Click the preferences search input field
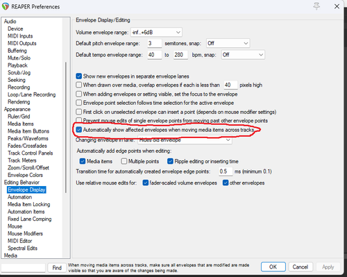Image resolution: width=347 pixels, height=277 pixels. (x=24, y=268)
